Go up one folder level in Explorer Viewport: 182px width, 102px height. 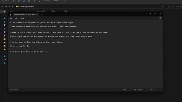(13, 7)
